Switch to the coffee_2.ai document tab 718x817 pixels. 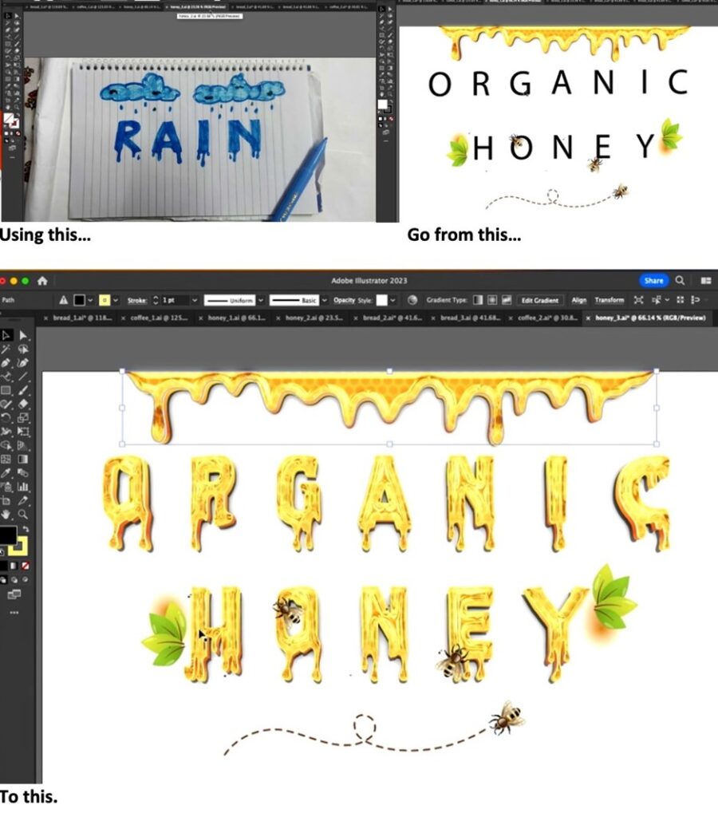point(547,318)
